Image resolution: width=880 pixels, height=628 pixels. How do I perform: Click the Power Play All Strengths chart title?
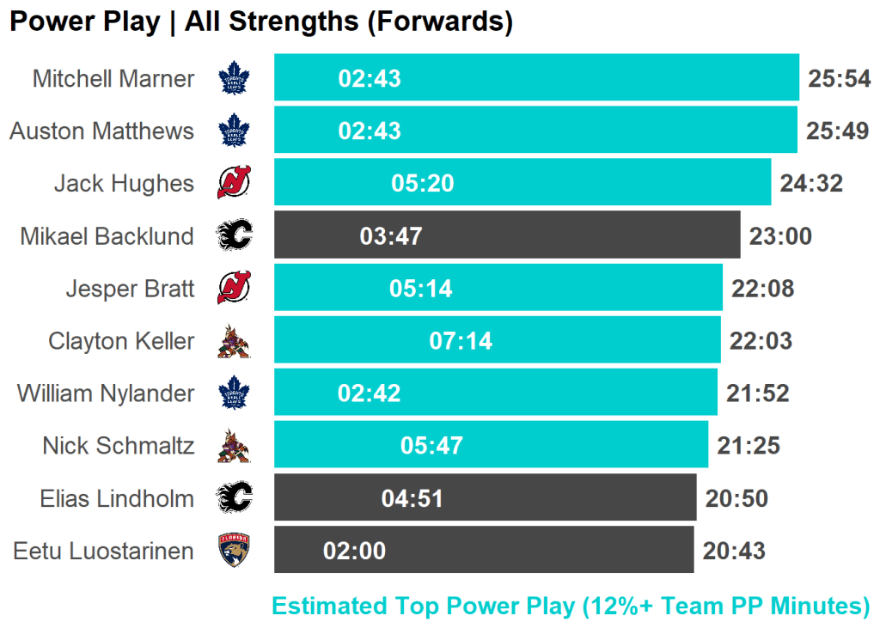tap(261, 22)
